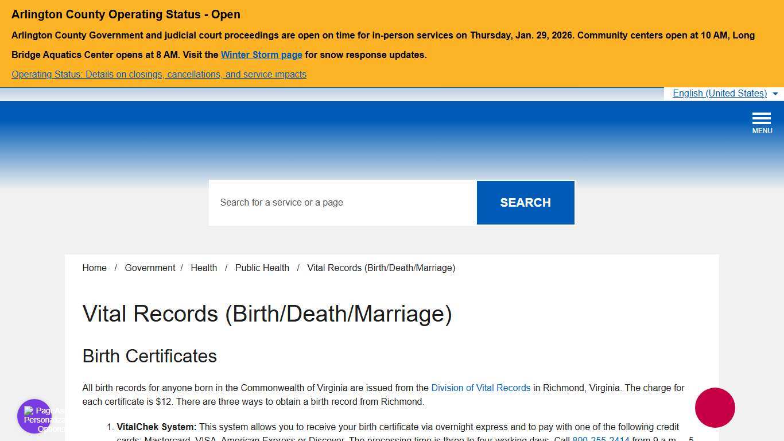
Task: View Operating Status closings and cancellations details
Action: click(x=158, y=74)
